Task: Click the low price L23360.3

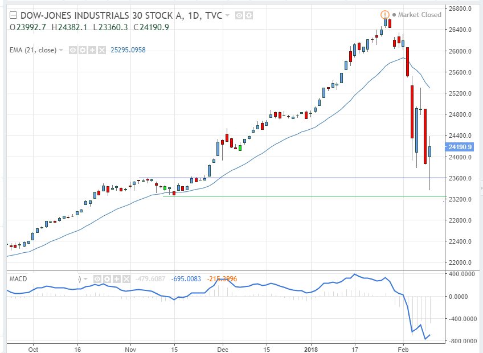Action: click(110, 27)
